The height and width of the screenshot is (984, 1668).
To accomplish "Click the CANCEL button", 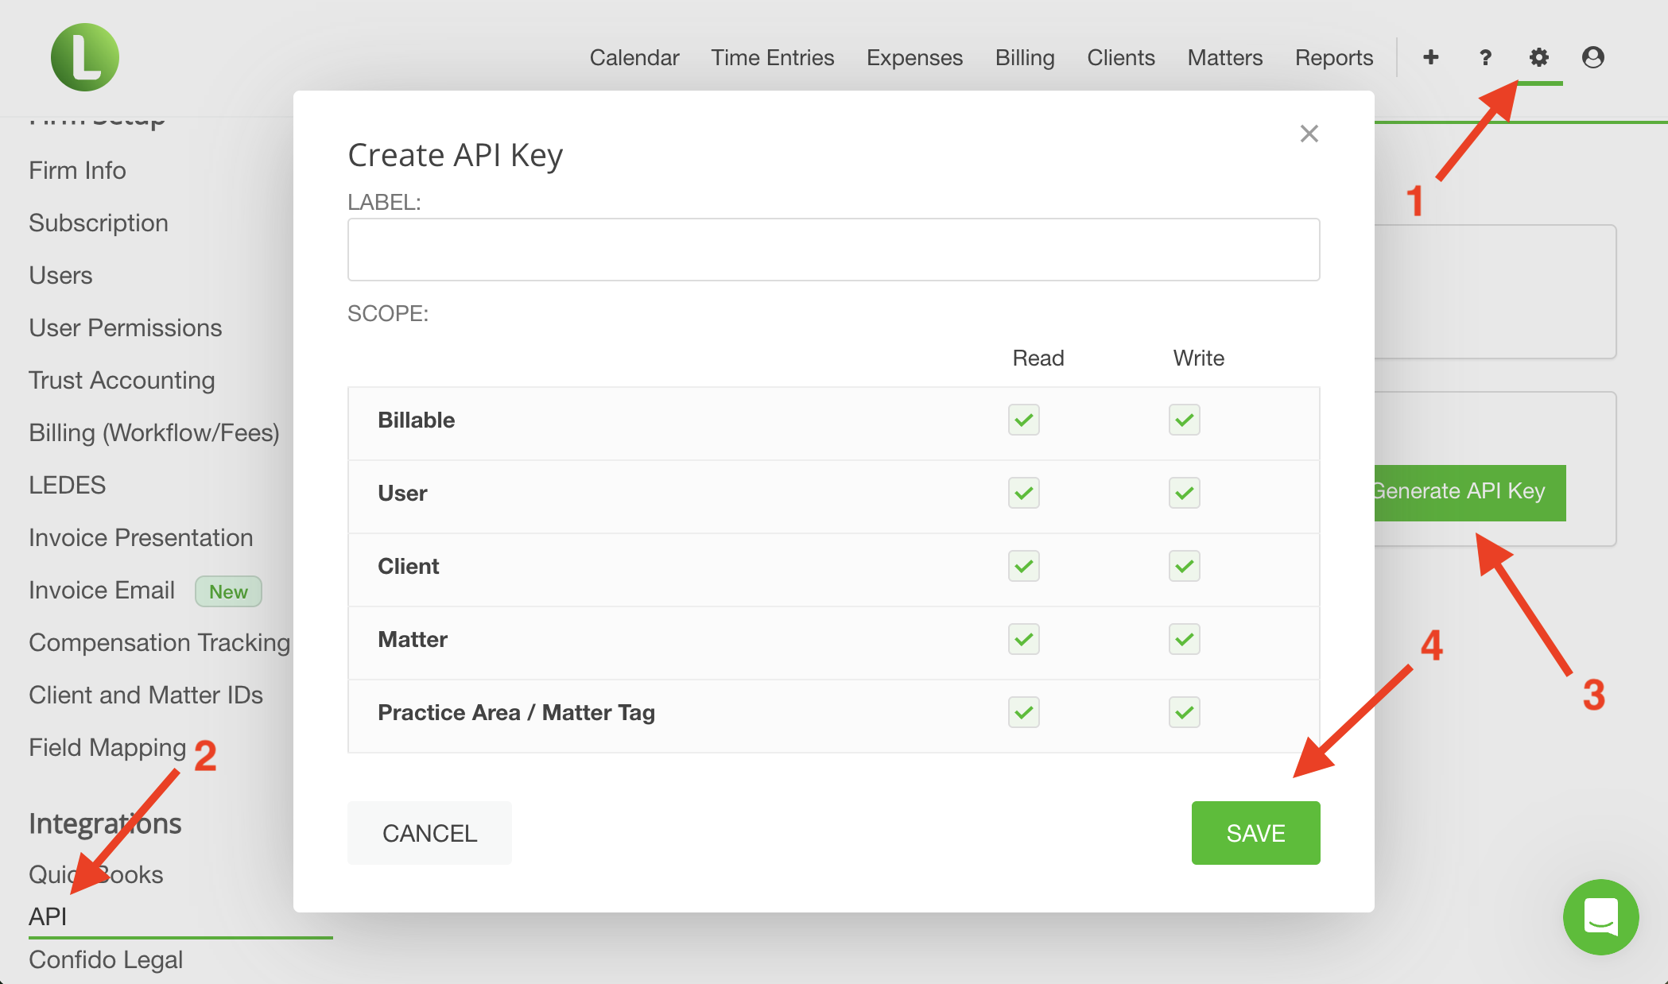I will 430,833.
